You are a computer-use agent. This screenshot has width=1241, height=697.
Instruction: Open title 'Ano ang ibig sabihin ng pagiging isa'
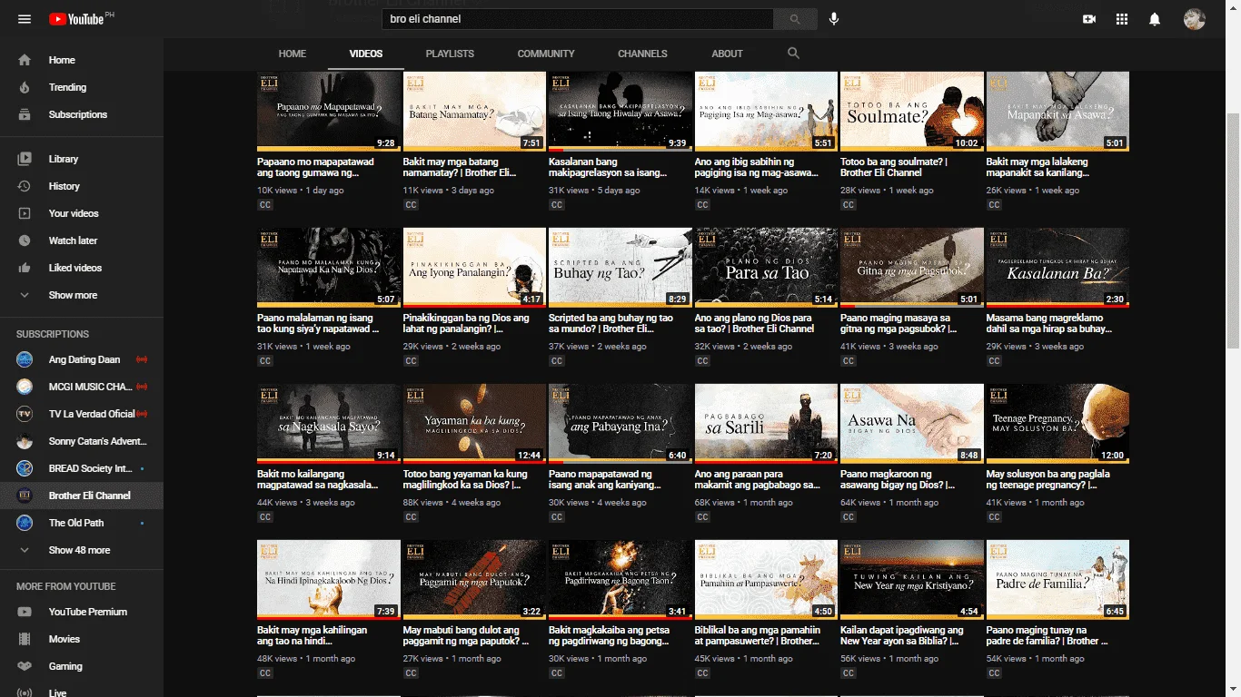tap(756, 167)
